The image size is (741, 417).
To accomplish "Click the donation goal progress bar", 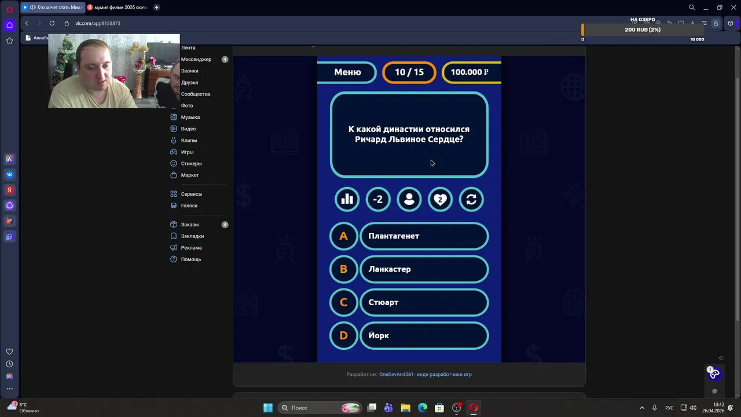I will coord(643,30).
